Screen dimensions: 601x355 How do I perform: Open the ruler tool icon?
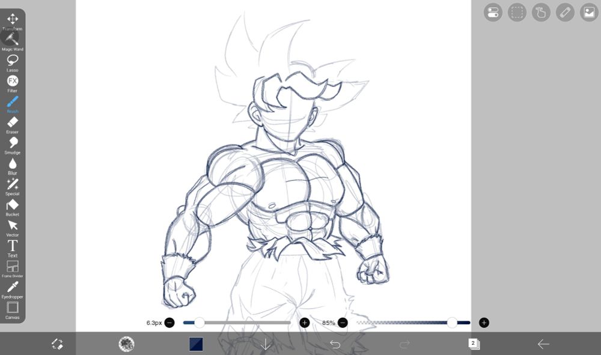[566, 12]
